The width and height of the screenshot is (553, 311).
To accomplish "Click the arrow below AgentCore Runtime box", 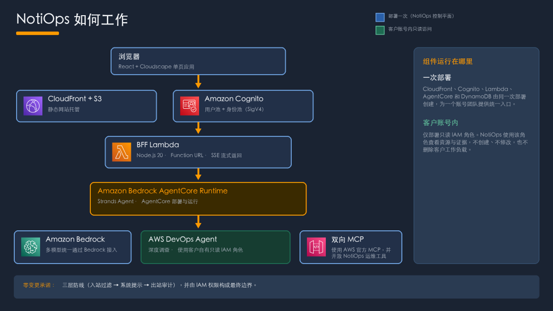I will click(x=198, y=222).
